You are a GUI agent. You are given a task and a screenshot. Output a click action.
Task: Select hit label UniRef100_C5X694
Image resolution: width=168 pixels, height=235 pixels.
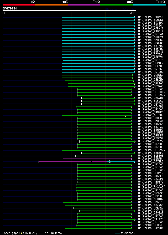pyautogui.click(x=151, y=54)
